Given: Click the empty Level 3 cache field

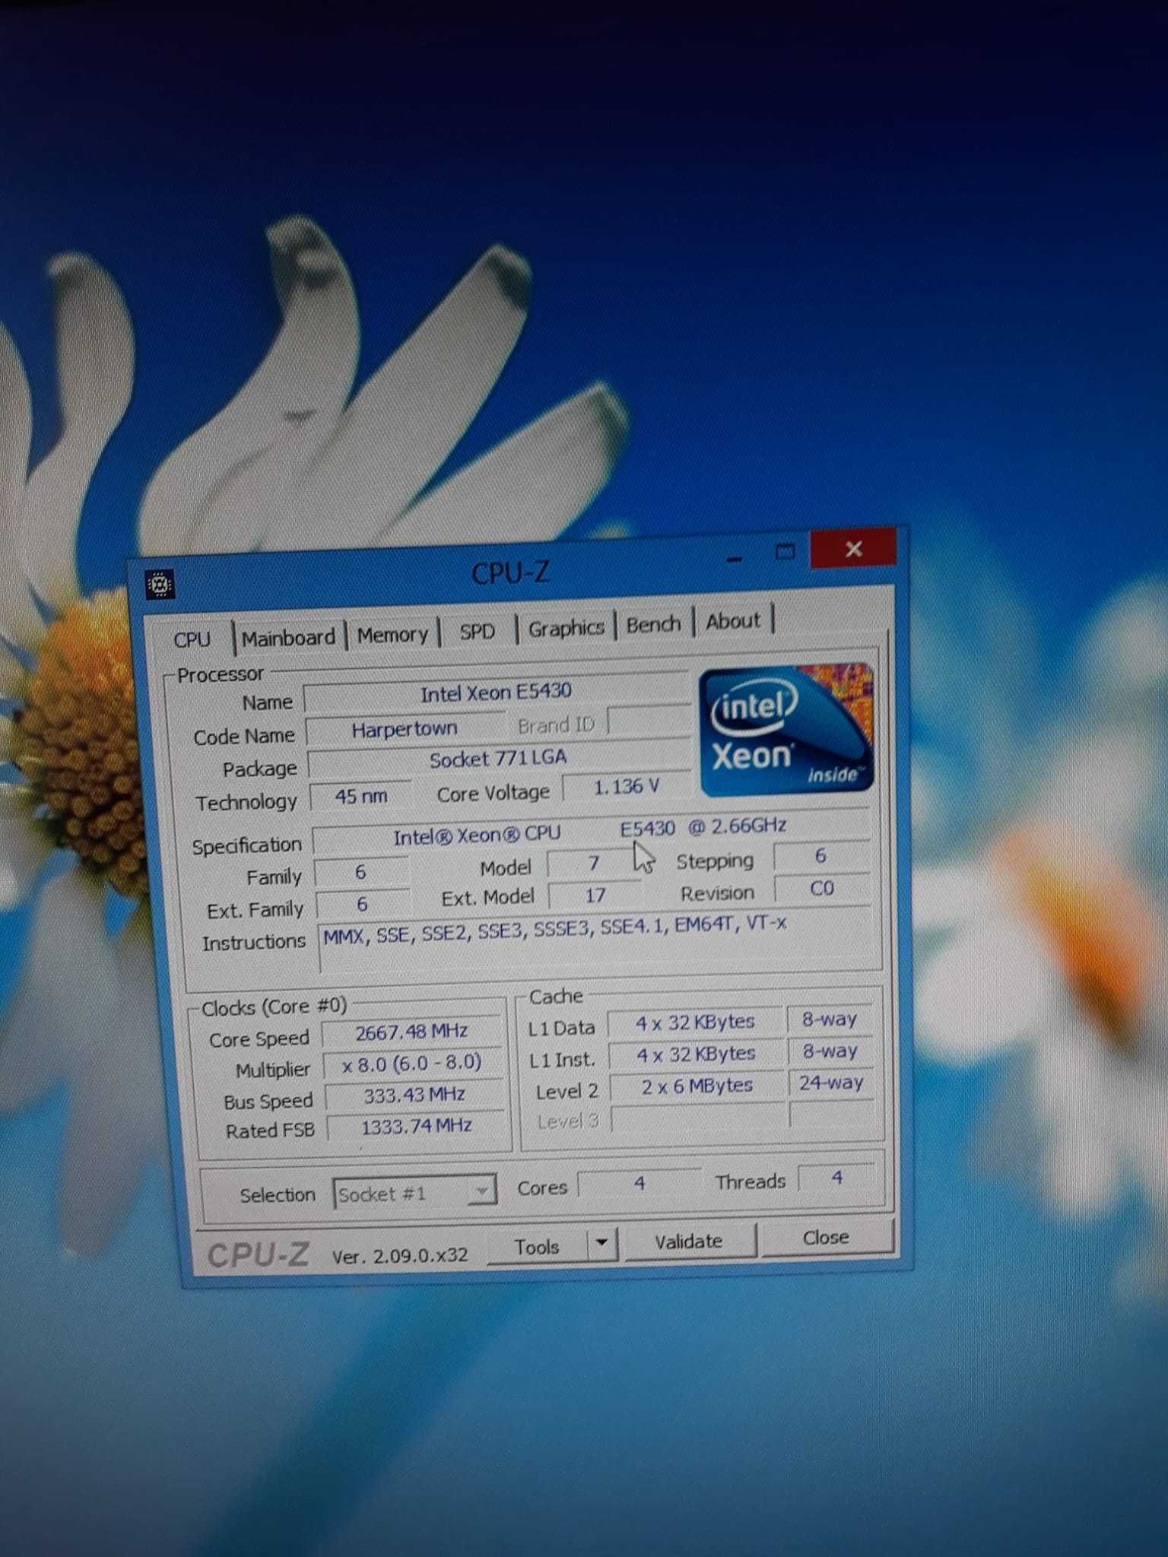Looking at the screenshot, I should (x=698, y=1117).
